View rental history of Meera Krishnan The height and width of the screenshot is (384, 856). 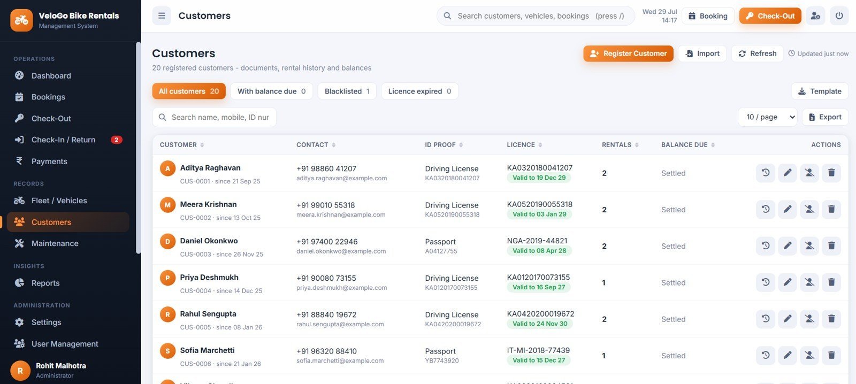click(x=766, y=209)
